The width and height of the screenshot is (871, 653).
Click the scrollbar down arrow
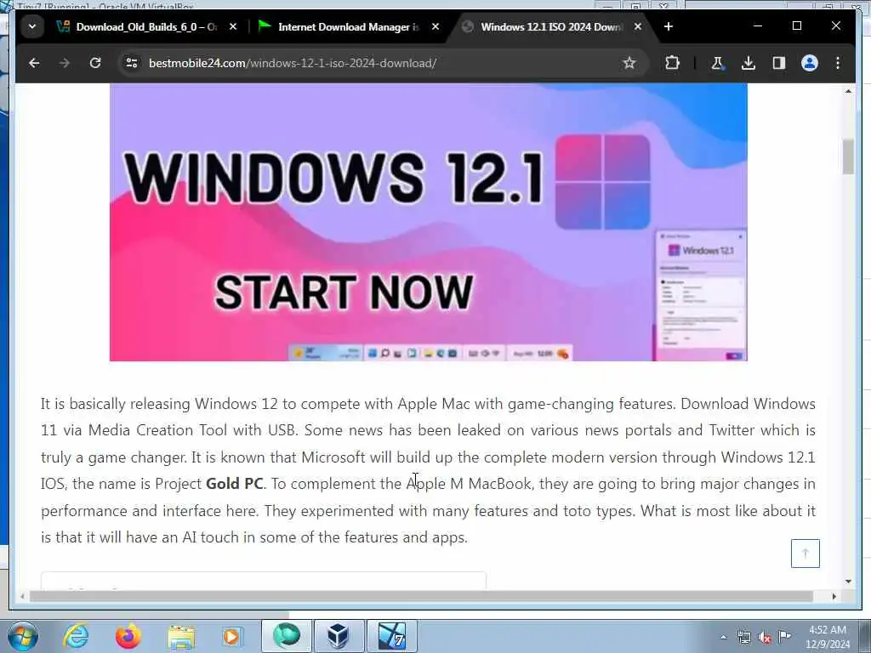coord(848,582)
